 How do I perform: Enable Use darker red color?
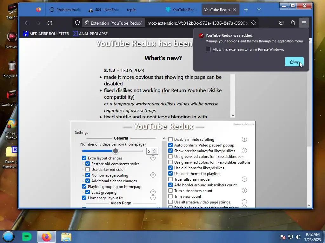click(x=88, y=170)
